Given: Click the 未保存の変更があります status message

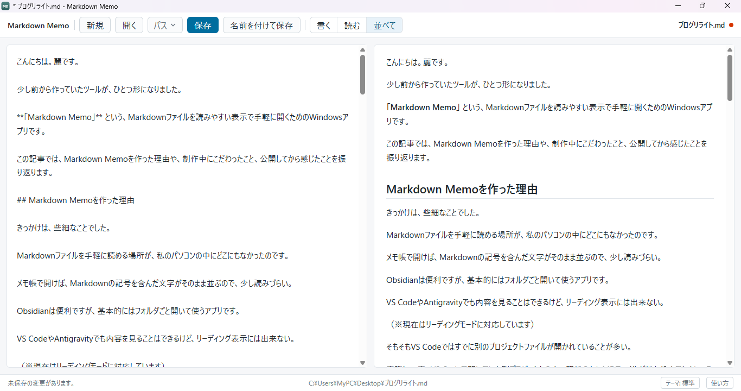Looking at the screenshot, I should (41, 383).
